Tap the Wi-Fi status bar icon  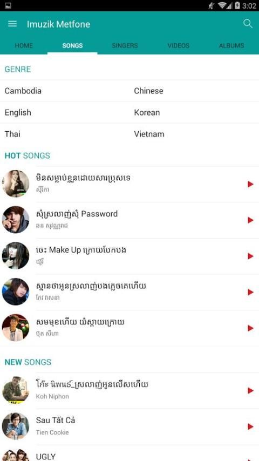[222, 5]
